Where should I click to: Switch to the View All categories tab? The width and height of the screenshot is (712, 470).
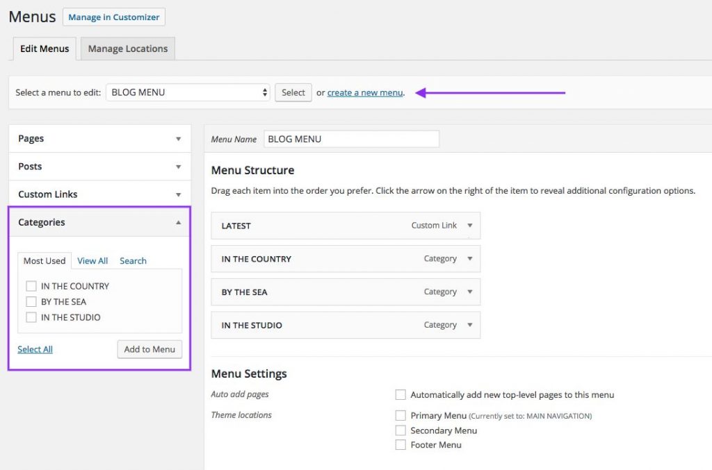point(92,261)
